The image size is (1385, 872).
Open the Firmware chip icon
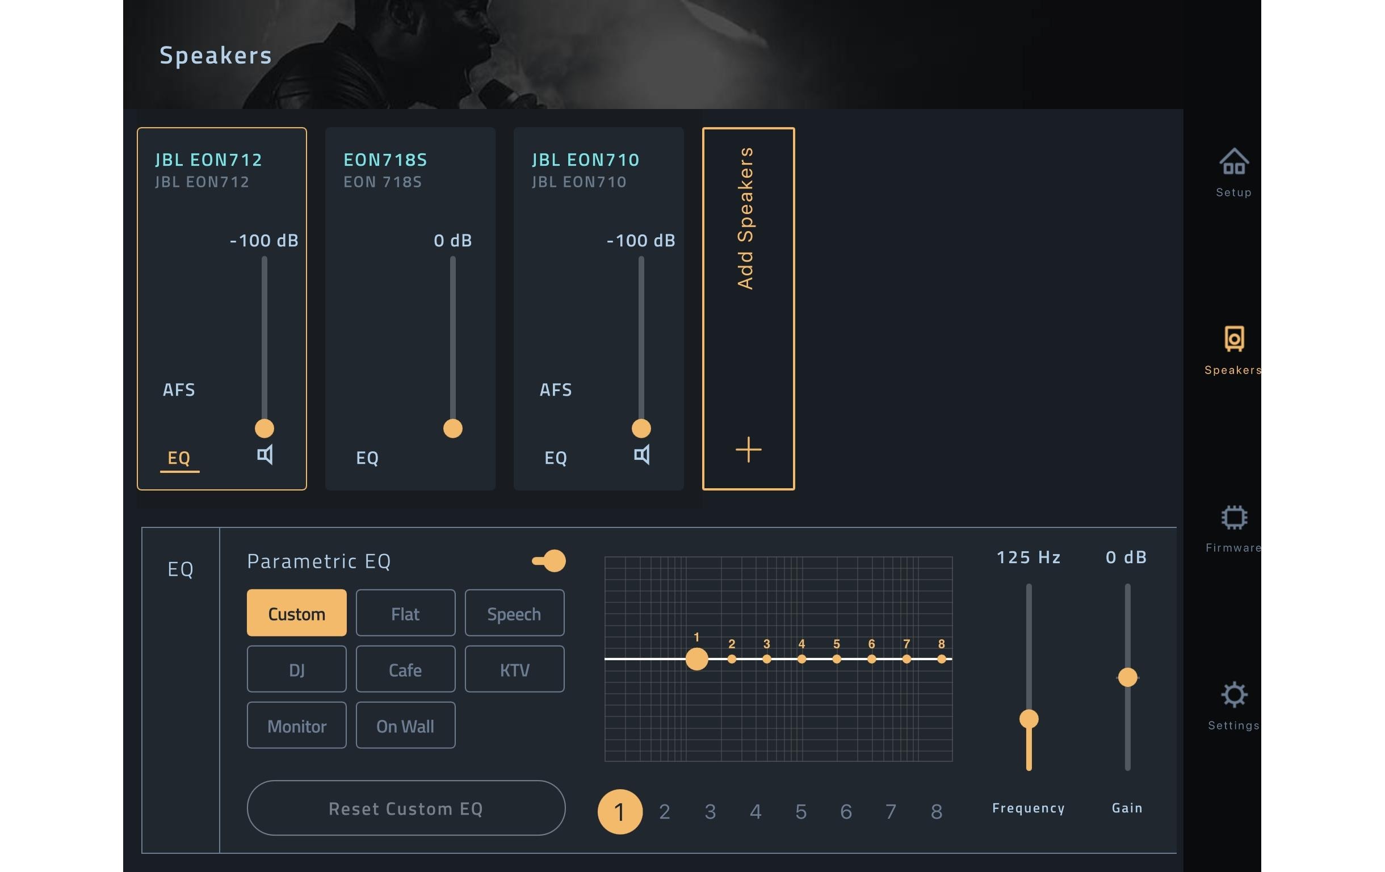click(1234, 517)
